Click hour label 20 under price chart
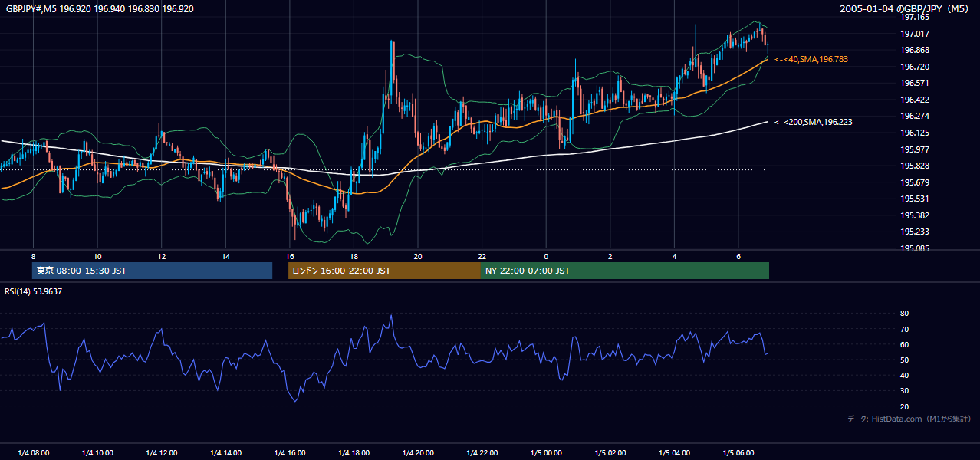 point(418,256)
